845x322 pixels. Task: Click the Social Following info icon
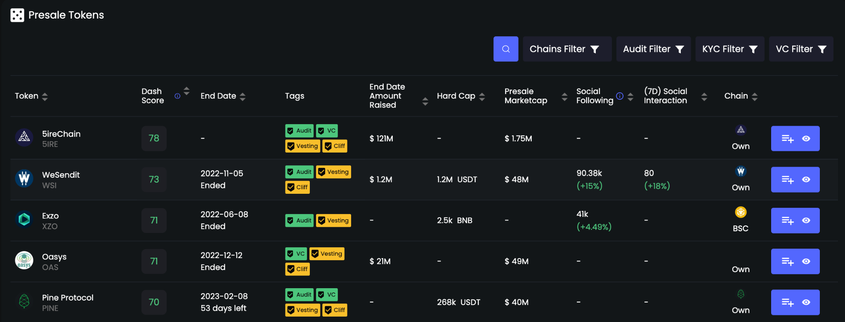click(619, 96)
